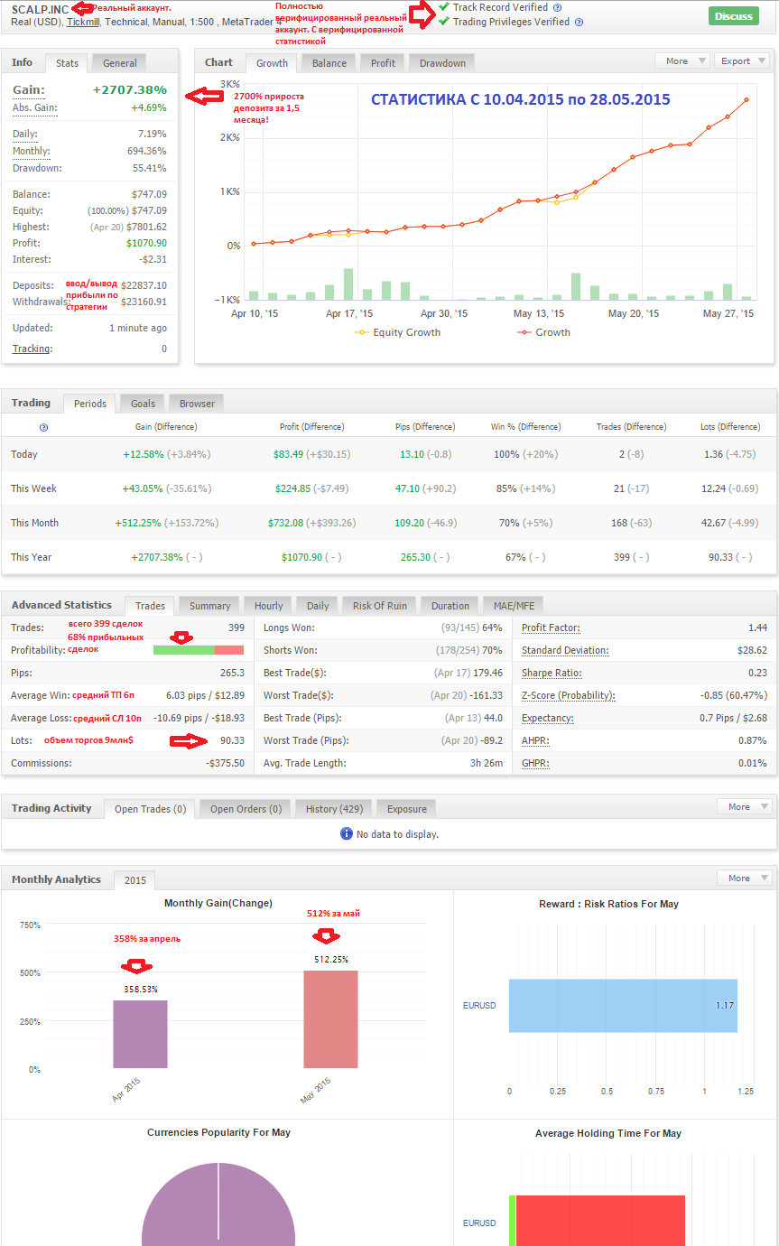779x1246 pixels.
Task: Click the Currencies Popularity pie chart
Action: click(x=218, y=1204)
